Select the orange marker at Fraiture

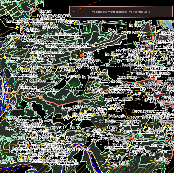click(x=29, y=145)
